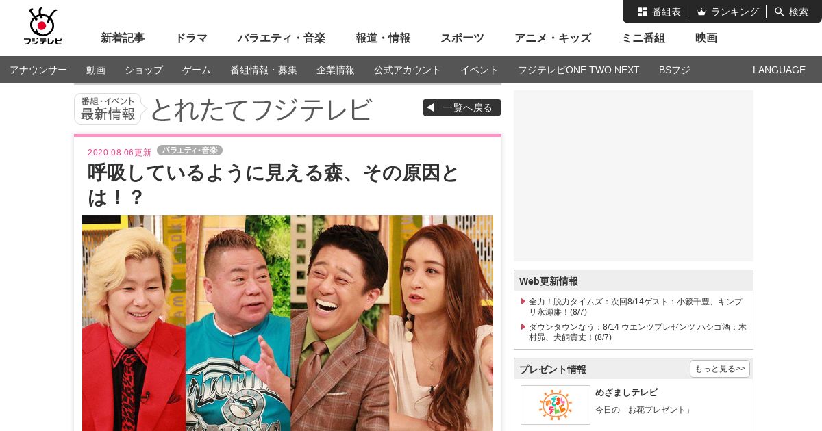Open 番組情報・募集 link
Screen dimensions: 822x431
click(x=264, y=70)
